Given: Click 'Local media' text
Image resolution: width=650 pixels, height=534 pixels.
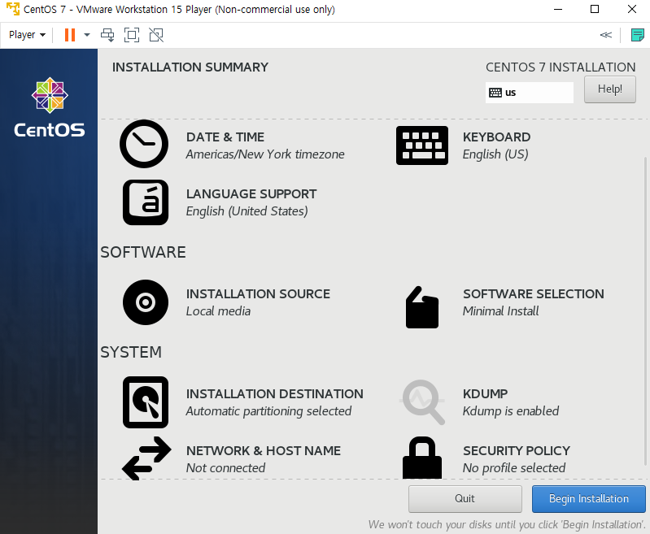Looking at the screenshot, I should click(218, 311).
